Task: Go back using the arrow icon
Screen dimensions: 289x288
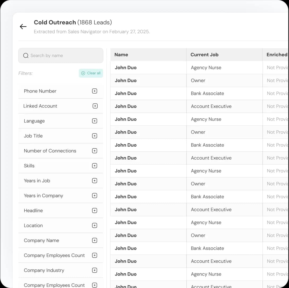Action: pyautogui.click(x=23, y=27)
